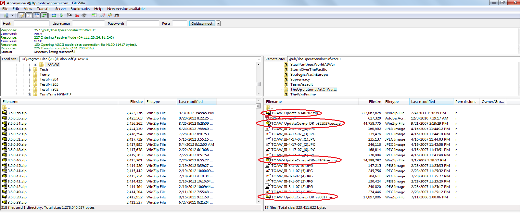Image resolution: width=521 pixels, height=213 pixels.
Task: Expand the Tech folder in local tree
Action: tap(30, 70)
